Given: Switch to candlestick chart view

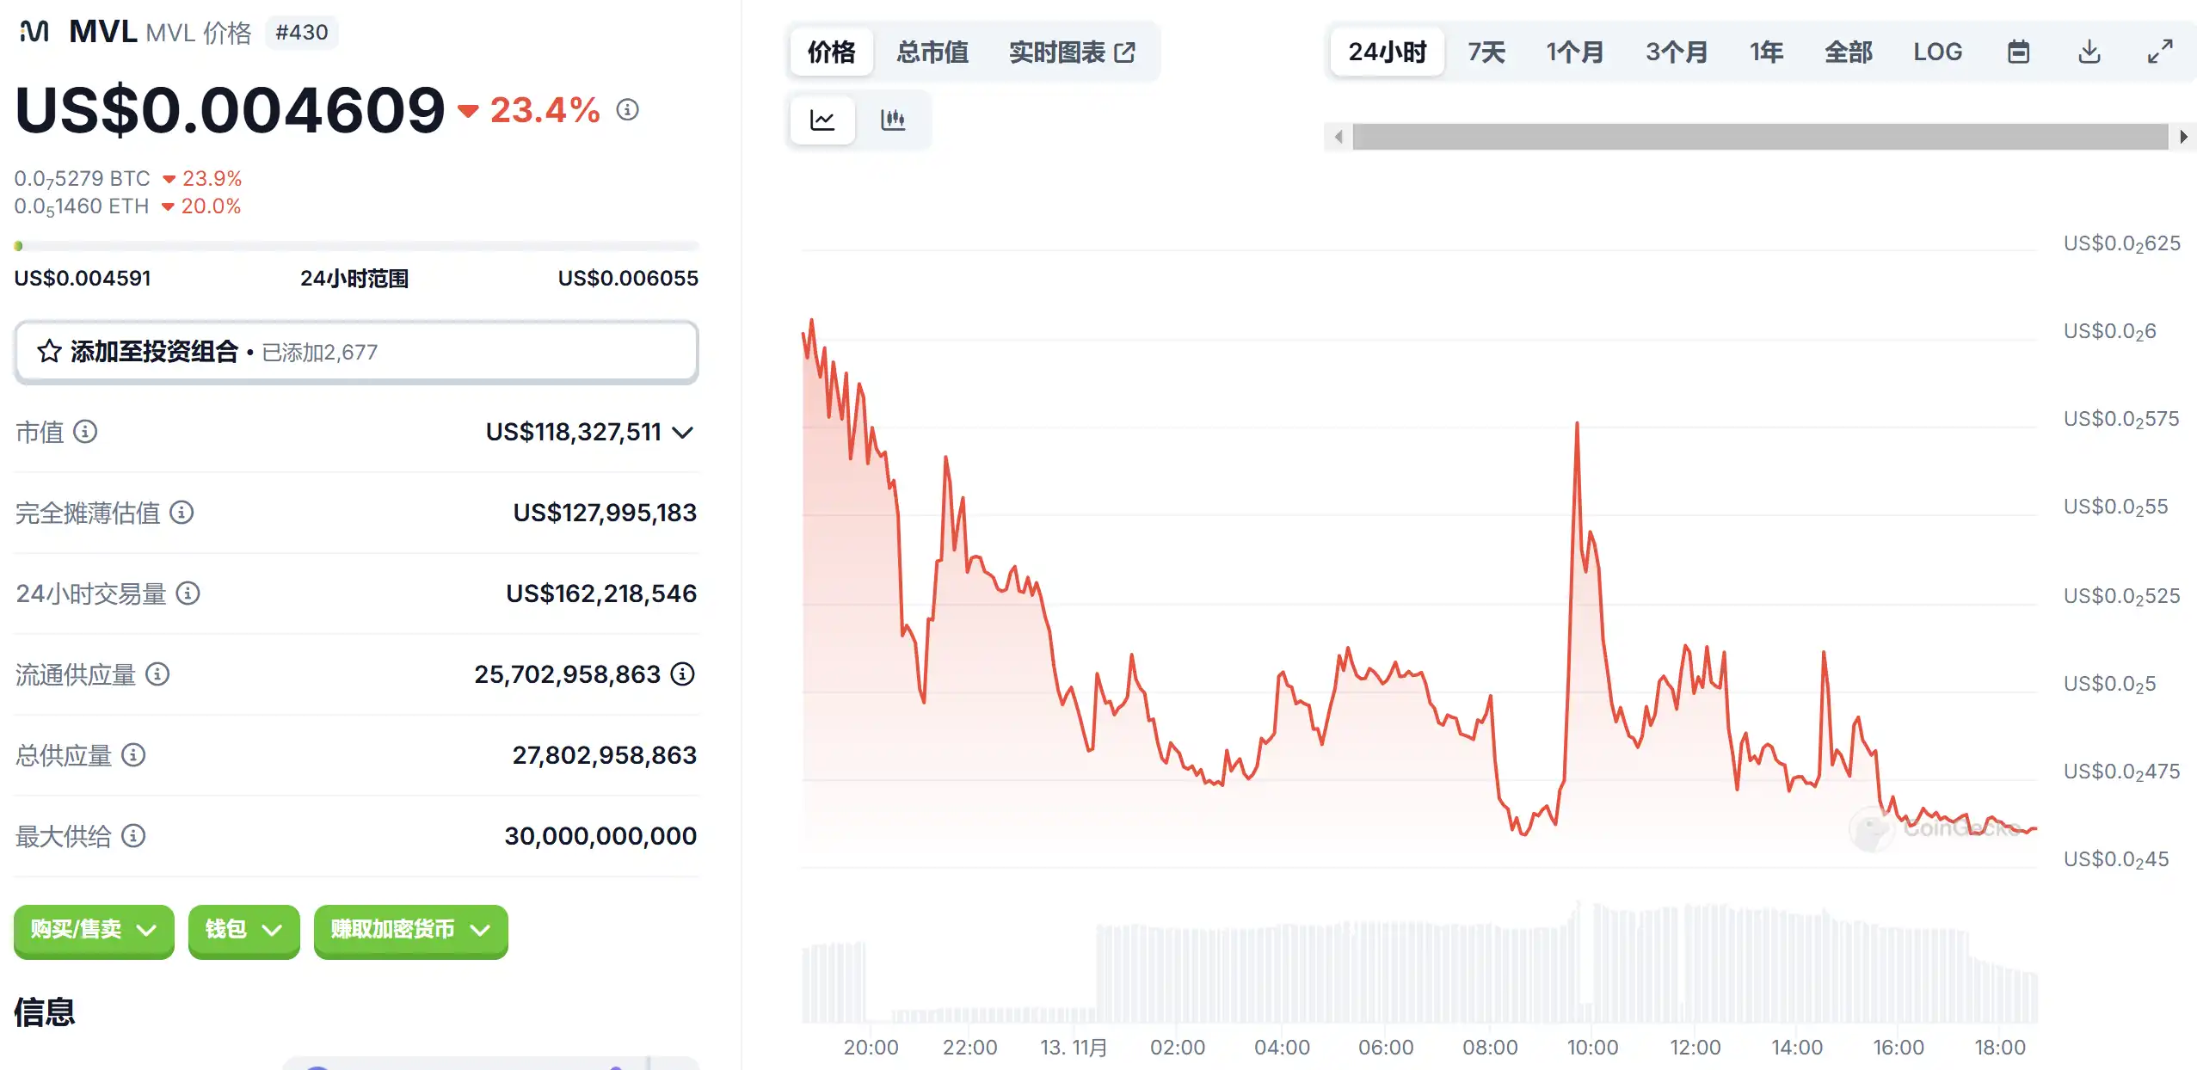Looking at the screenshot, I should [x=893, y=120].
